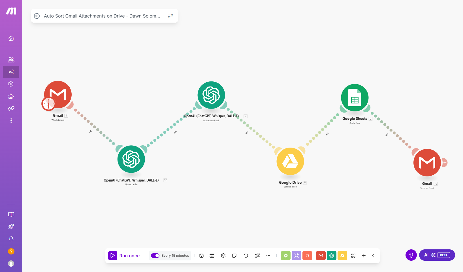The height and width of the screenshot is (272, 463).
Task: Open the Google Drive favorite in the toolbar
Action: pyautogui.click(x=342, y=256)
